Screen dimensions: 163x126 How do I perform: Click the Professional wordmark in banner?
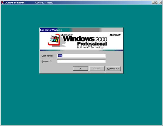click(x=92, y=44)
